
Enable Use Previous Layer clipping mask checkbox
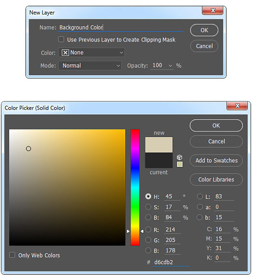coord(61,39)
